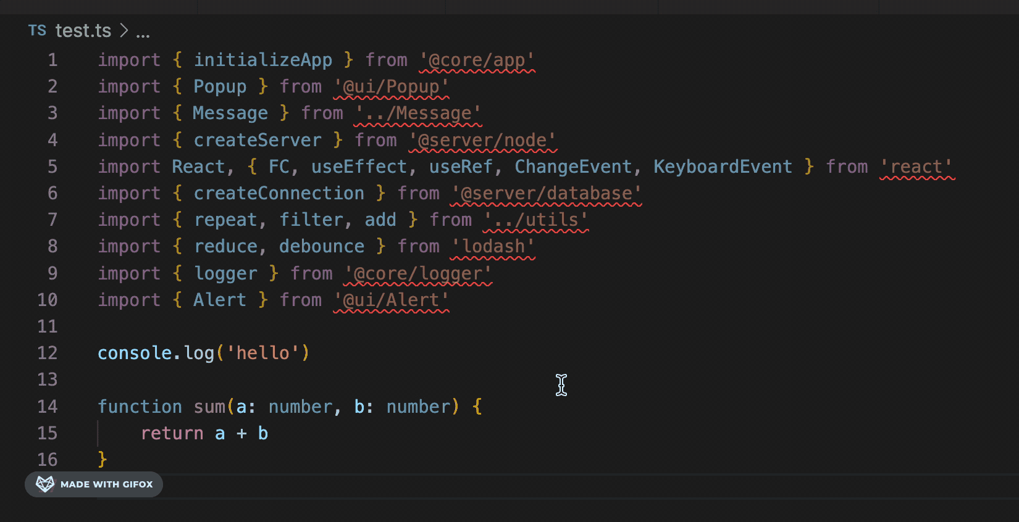Click the TS file icon in breadcrumb
This screenshot has height=522, width=1019.
[x=37, y=31]
